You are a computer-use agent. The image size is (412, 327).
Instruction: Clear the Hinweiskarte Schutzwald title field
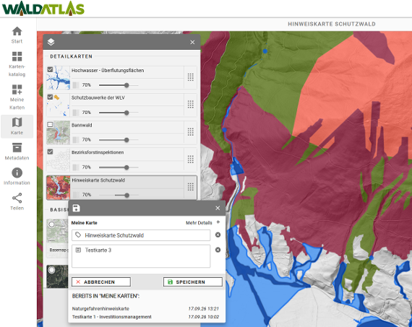click(218, 235)
